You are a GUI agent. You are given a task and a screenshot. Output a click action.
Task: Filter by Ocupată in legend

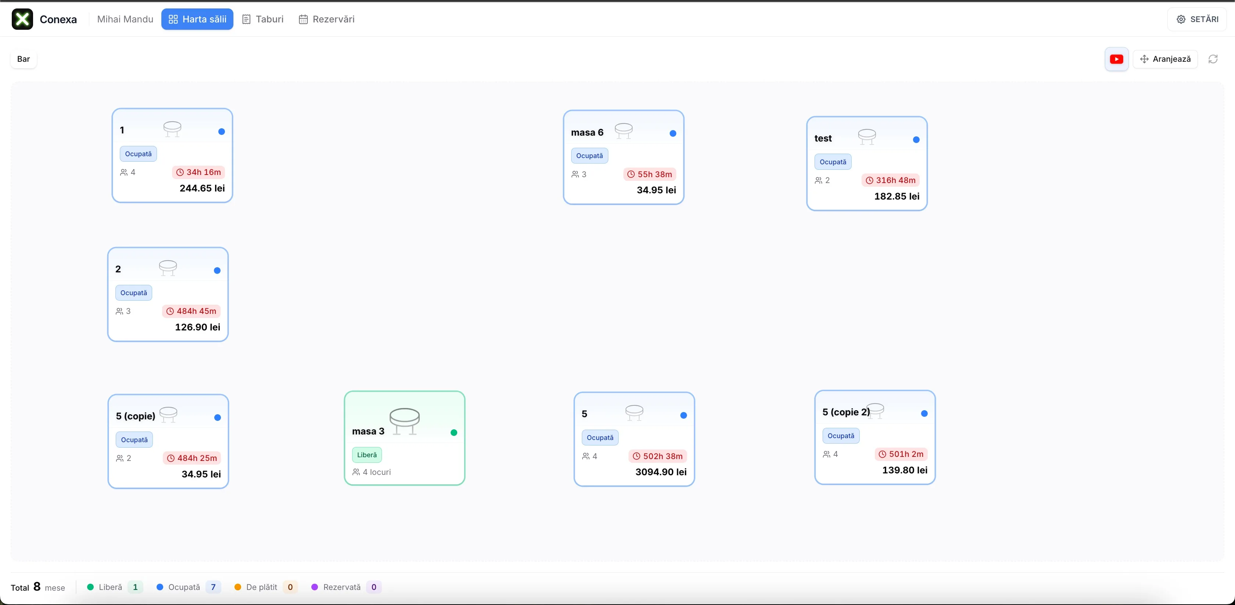[x=189, y=587]
